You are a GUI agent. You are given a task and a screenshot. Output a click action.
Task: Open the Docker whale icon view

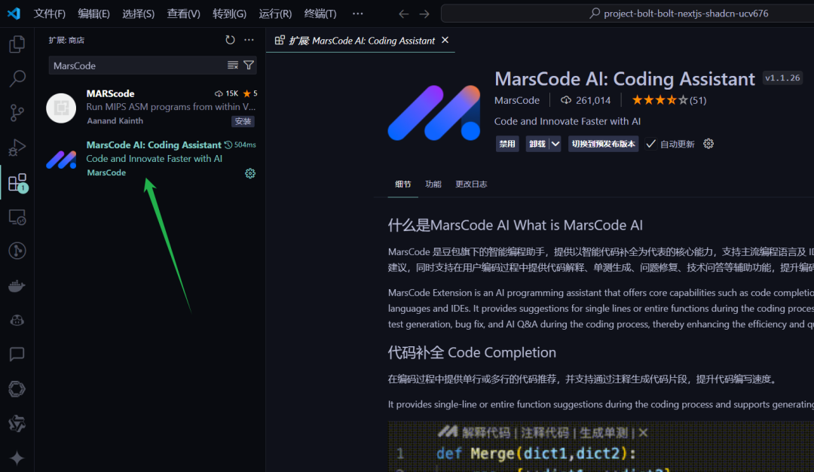pyautogui.click(x=17, y=286)
